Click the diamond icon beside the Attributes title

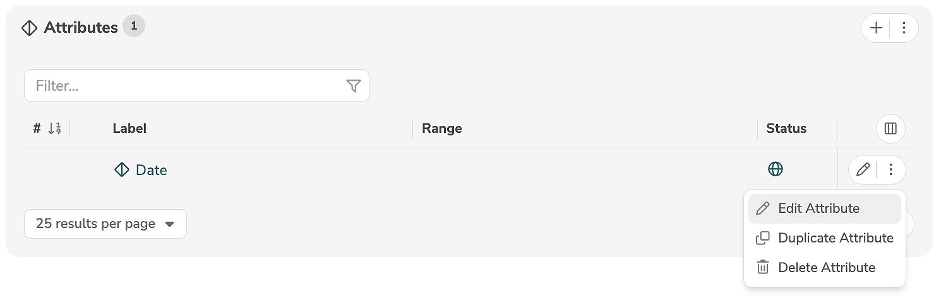[29, 28]
